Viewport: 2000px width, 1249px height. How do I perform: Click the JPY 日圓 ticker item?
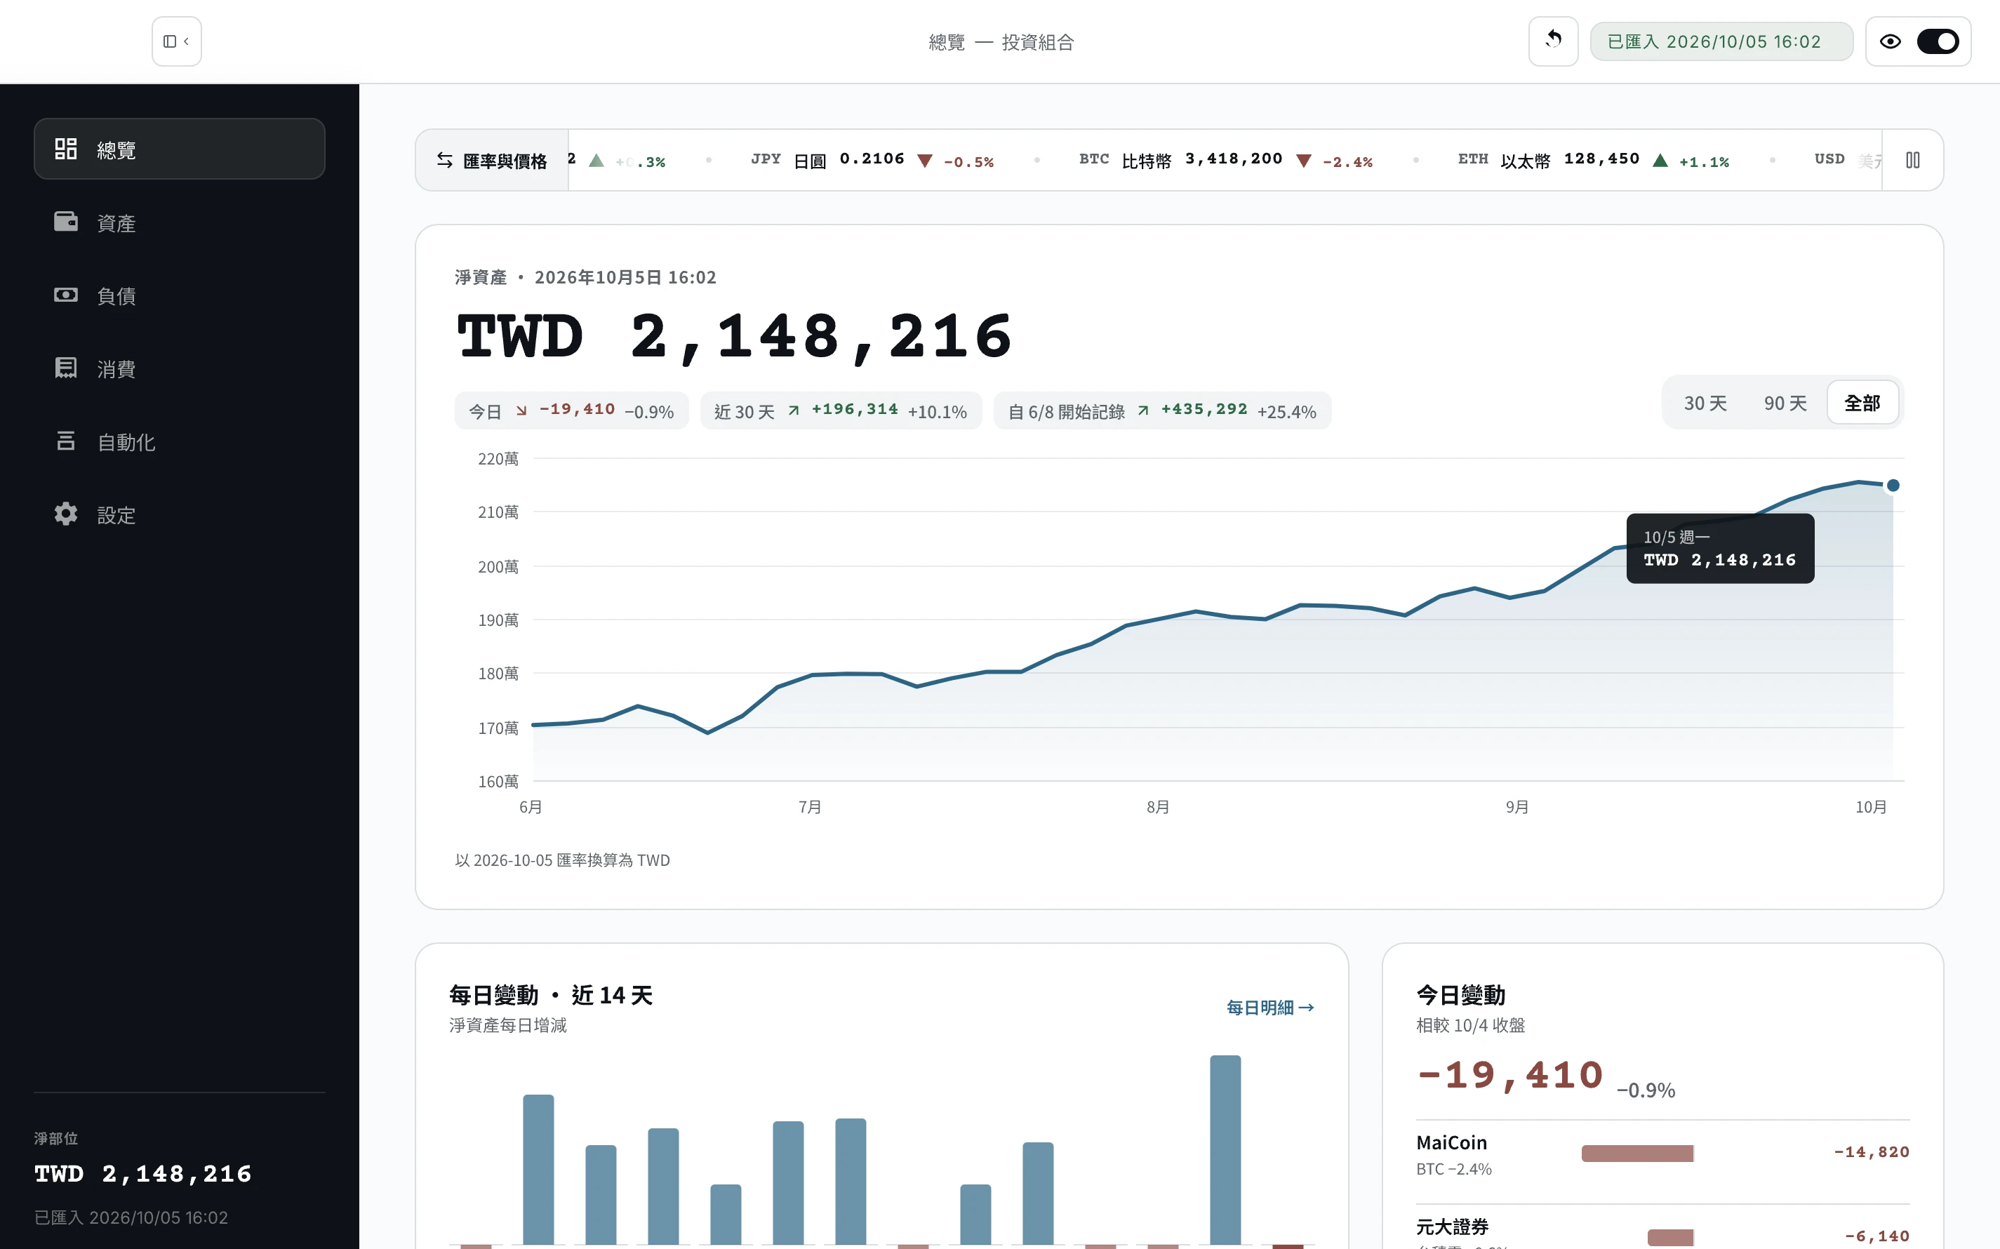click(x=872, y=160)
